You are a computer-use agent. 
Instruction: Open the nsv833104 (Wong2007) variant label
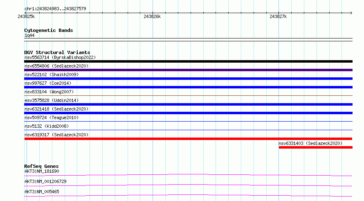click(49, 92)
